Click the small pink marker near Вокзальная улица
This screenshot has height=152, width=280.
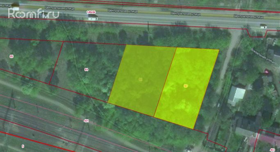click(x=267, y=72)
